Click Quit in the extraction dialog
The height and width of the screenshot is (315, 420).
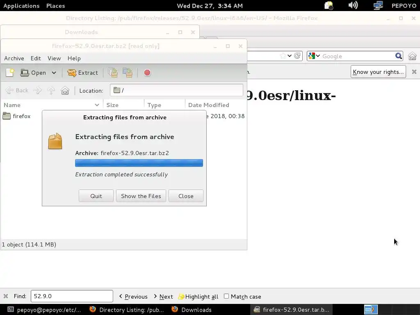pos(96,196)
